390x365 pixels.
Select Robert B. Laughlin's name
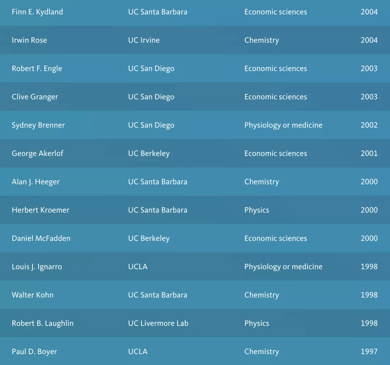click(43, 323)
